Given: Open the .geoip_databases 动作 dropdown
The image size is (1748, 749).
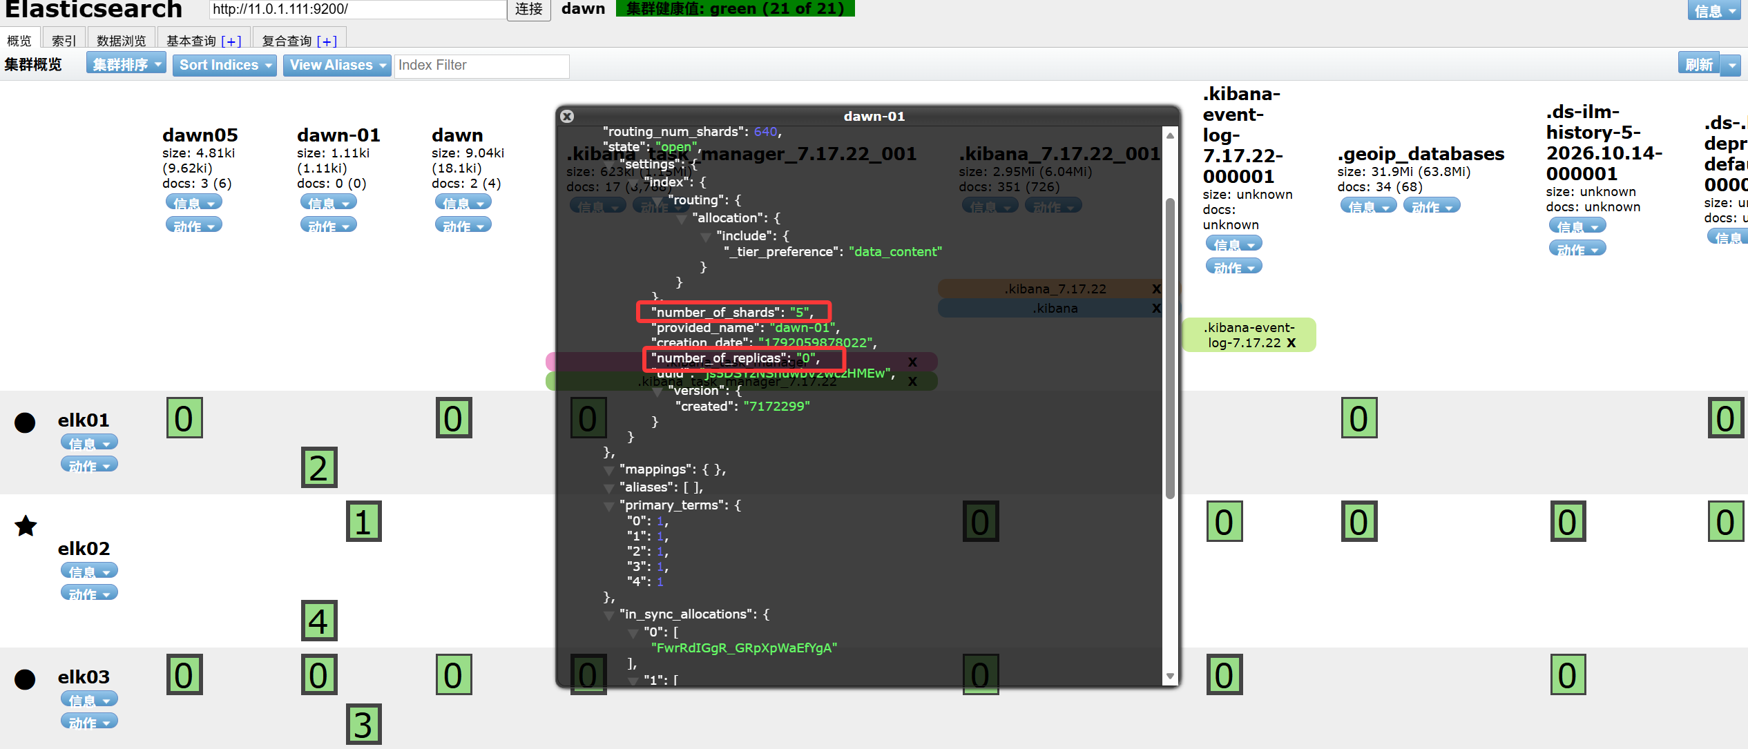Looking at the screenshot, I should tap(1432, 206).
